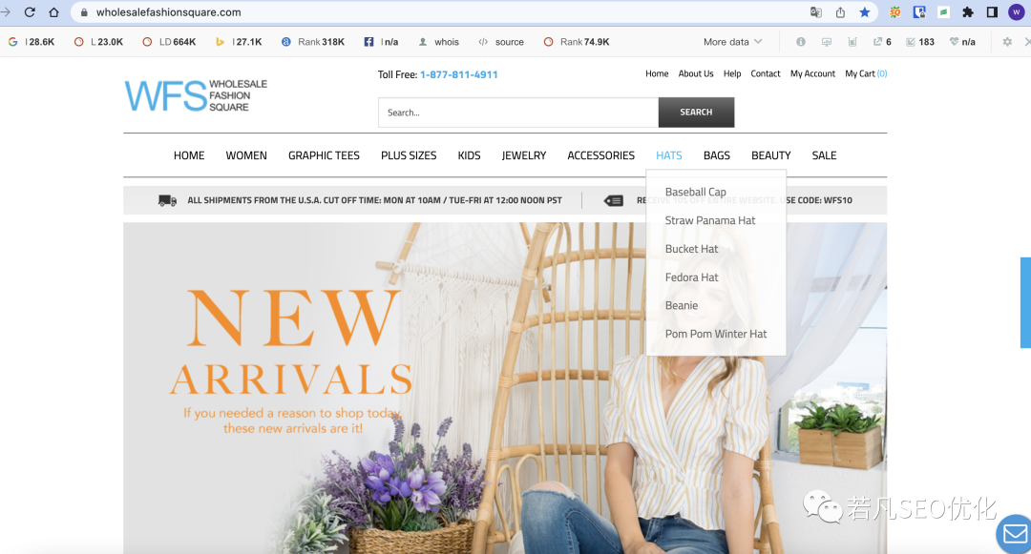Click the Rank 318K metric
1031x554 pixels.
tap(313, 41)
